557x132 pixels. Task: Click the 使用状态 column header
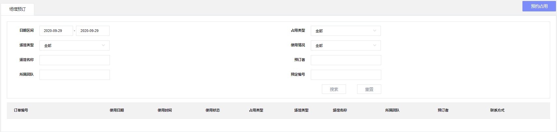pos(213,110)
